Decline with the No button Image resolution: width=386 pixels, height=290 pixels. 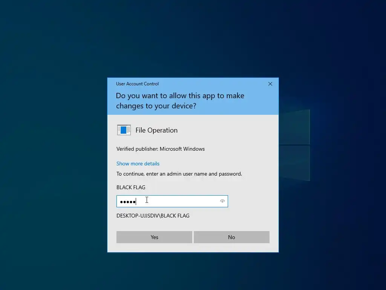coord(232,237)
